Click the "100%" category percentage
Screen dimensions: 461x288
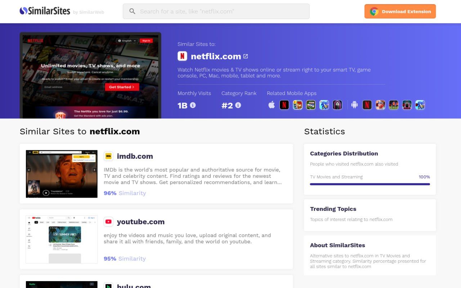(x=424, y=177)
